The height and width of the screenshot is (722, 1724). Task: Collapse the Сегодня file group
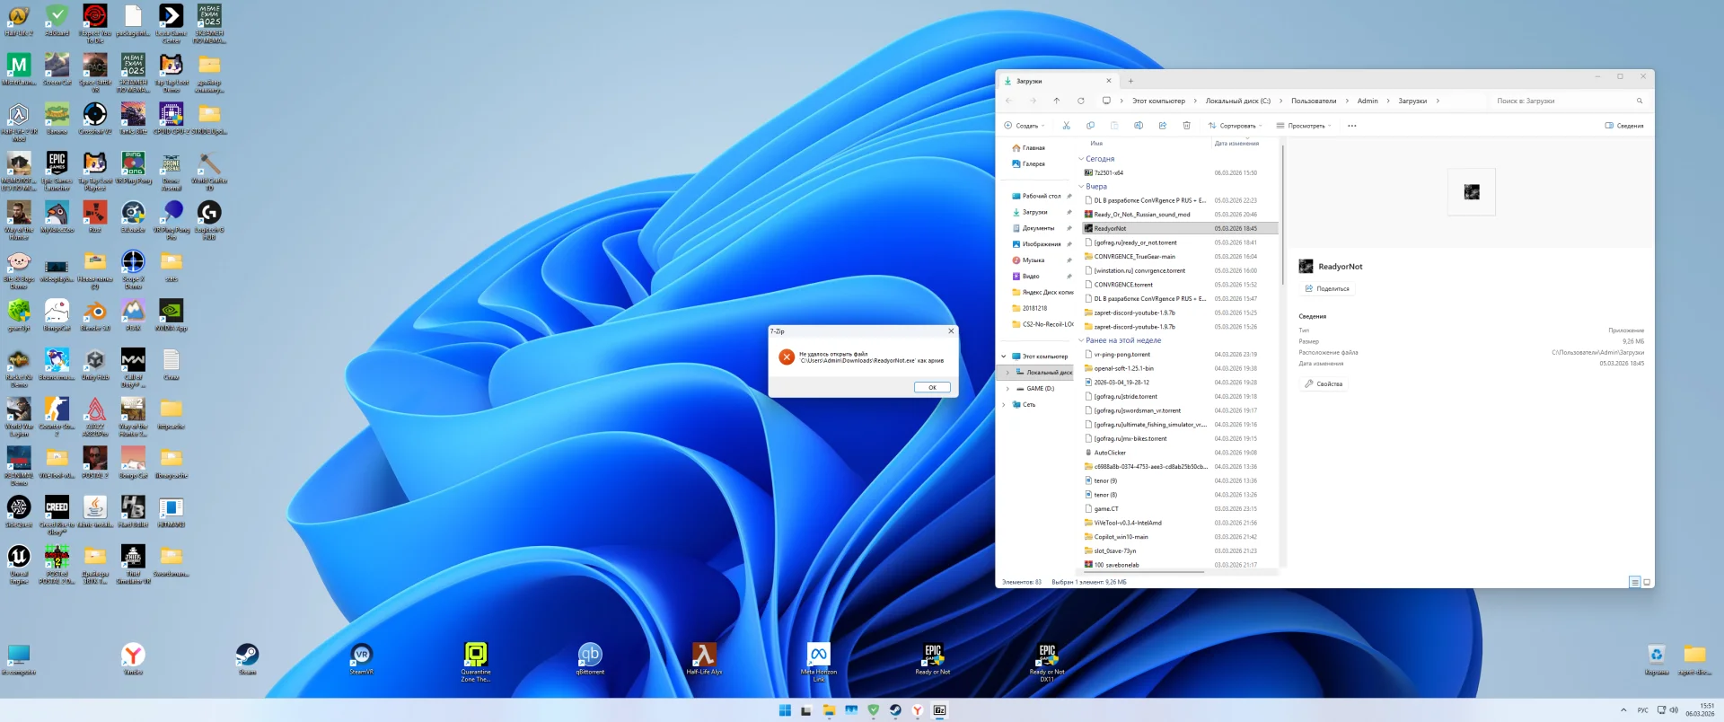[1081, 159]
